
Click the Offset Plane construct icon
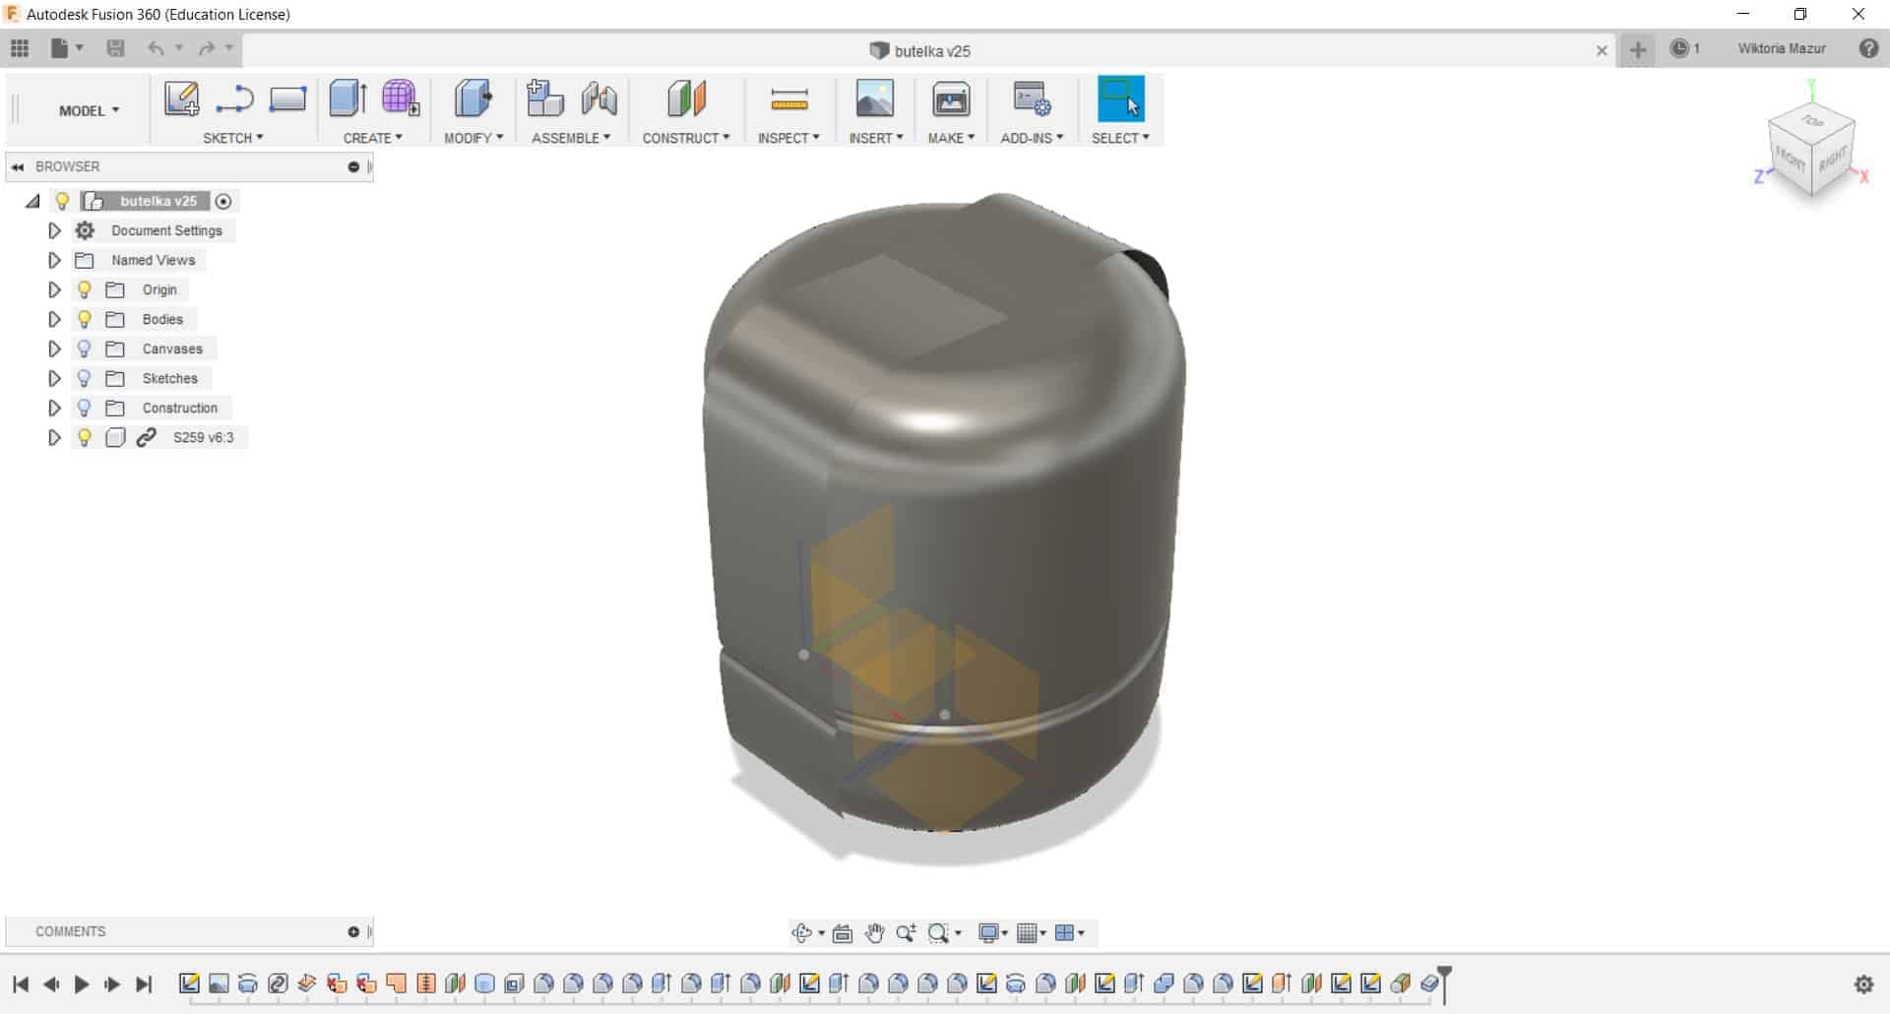tap(686, 99)
